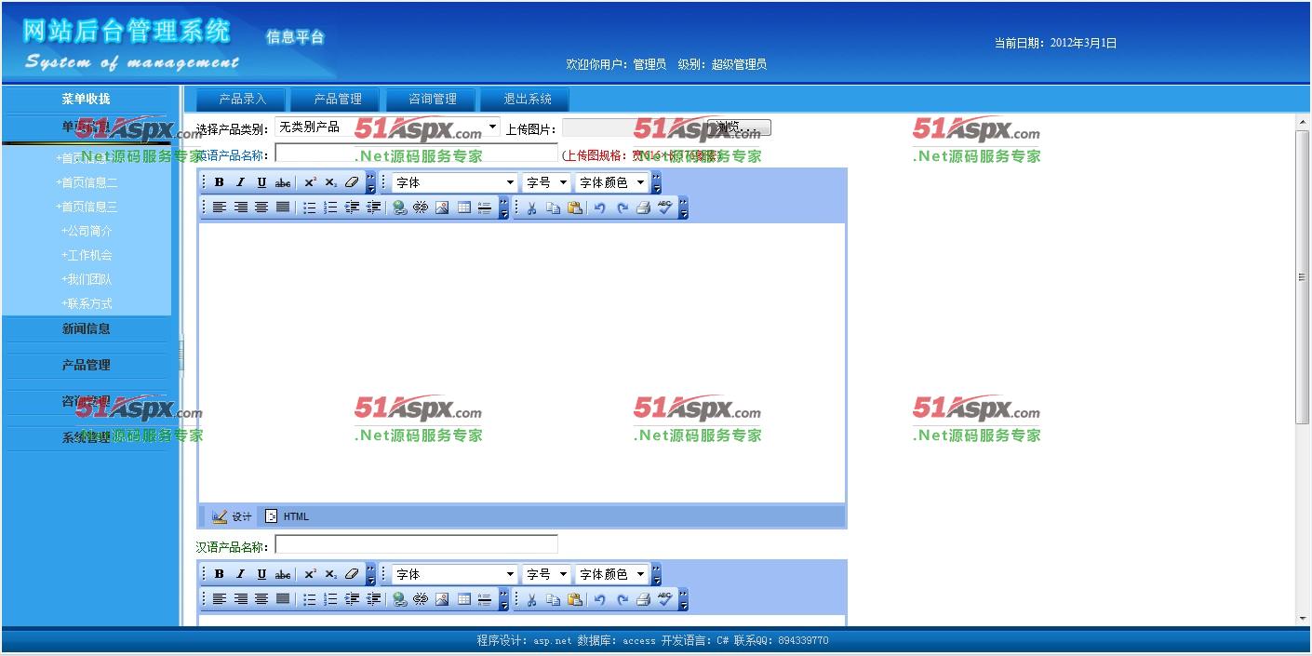
Task: Open the 产品管理 tab in the top bar
Action: click(x=337, y=99)
